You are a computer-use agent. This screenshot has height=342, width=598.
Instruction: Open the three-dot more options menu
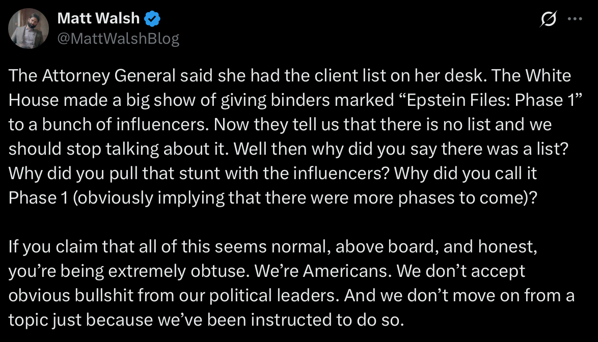click(575, 19)
